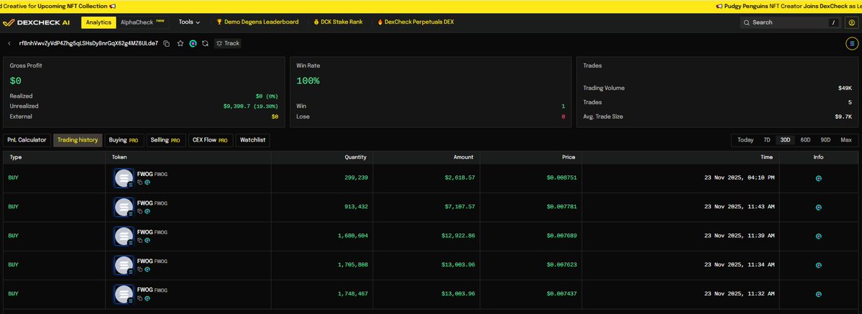Copy FWOG token address in 11:39 AM row
Viewport: 862px width, 314px height.
[139, 240]
